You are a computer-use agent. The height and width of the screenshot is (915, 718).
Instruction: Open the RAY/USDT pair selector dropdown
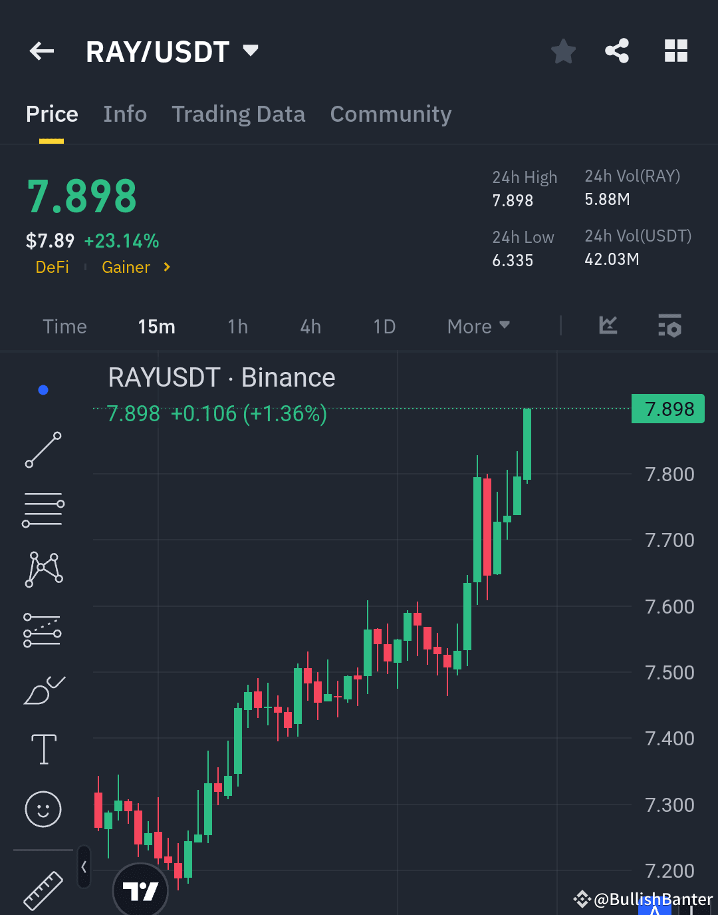(x=172, y=51)
